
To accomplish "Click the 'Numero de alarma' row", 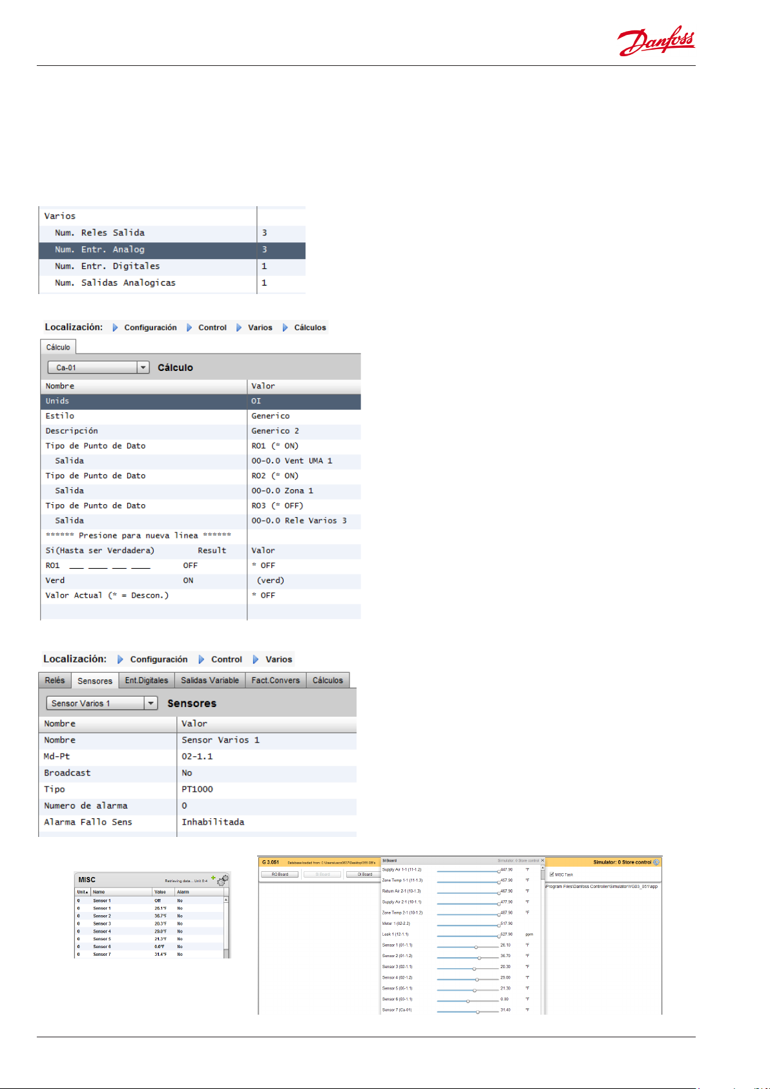I will click(x=198, y=806).
